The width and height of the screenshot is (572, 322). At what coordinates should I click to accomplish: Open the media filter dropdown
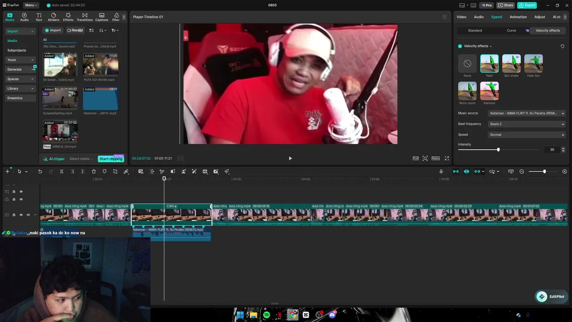115,30
